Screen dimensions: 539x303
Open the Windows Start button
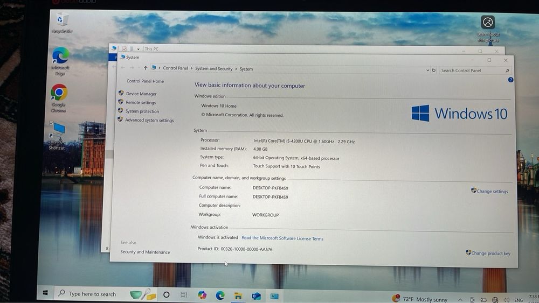coord(45,293)
